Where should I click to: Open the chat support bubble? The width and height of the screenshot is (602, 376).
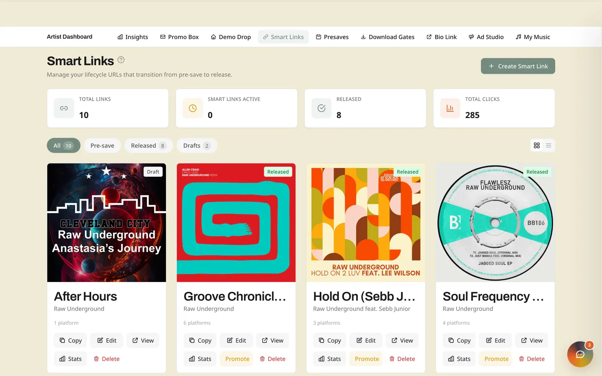pyautogui.click(x=580, y=354)
